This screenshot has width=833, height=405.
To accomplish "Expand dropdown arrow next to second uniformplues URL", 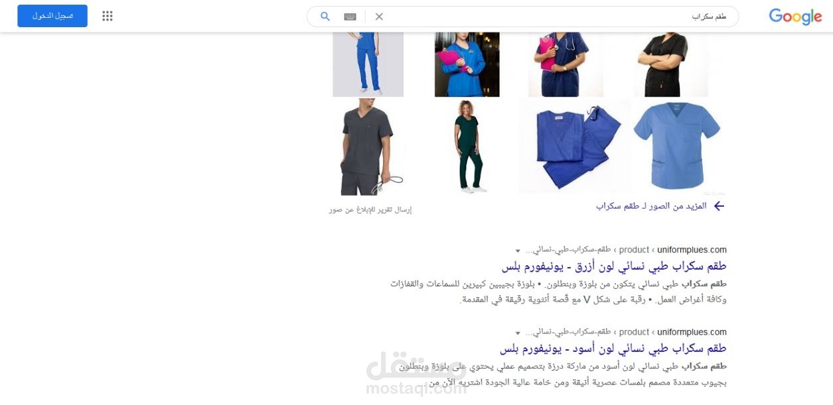I will point(518,333).
